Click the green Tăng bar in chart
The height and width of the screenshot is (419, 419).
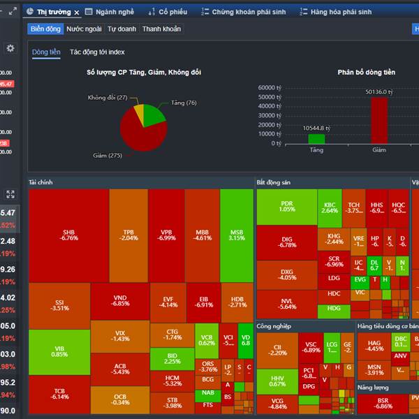316,139
